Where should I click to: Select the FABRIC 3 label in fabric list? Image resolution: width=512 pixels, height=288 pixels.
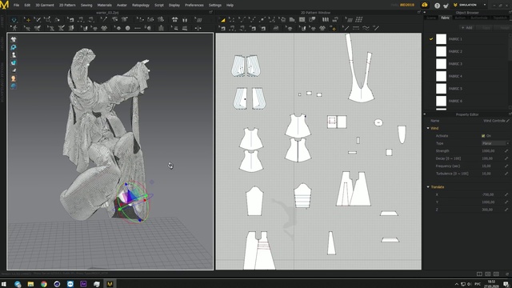point(455,64)
